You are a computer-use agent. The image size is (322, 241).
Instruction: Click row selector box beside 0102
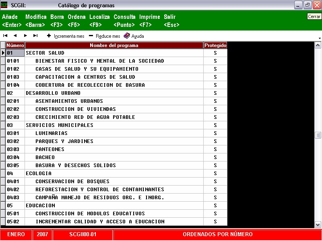[3, 69]
